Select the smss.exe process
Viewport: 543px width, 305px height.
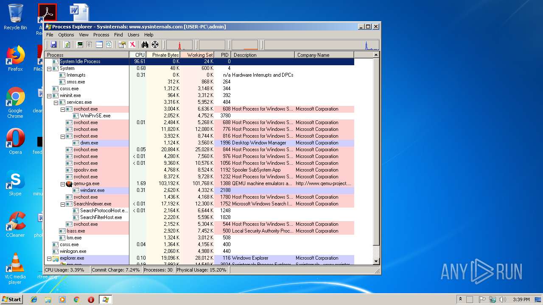coord(199,82)
